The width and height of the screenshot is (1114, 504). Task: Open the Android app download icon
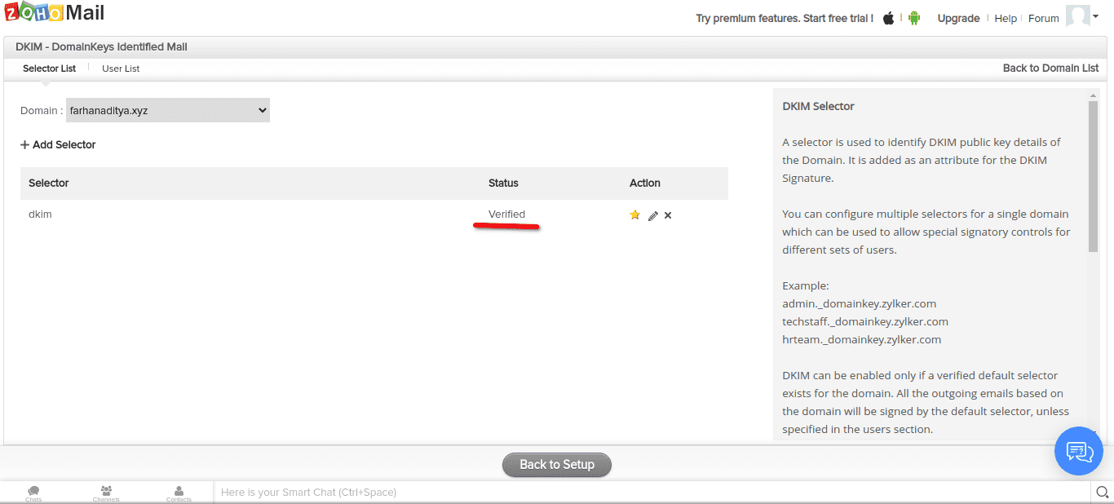913,17
